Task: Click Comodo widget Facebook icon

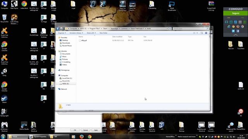Action: click(238, 31)
